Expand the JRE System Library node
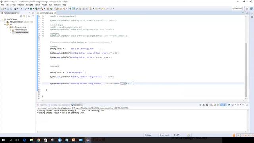Screen dimensions: 254x143 click(5, 22)
